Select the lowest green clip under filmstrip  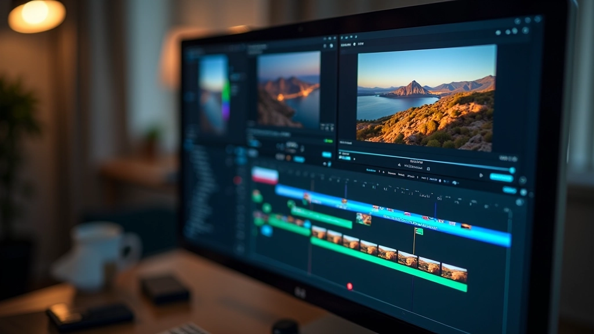point(388,264)
